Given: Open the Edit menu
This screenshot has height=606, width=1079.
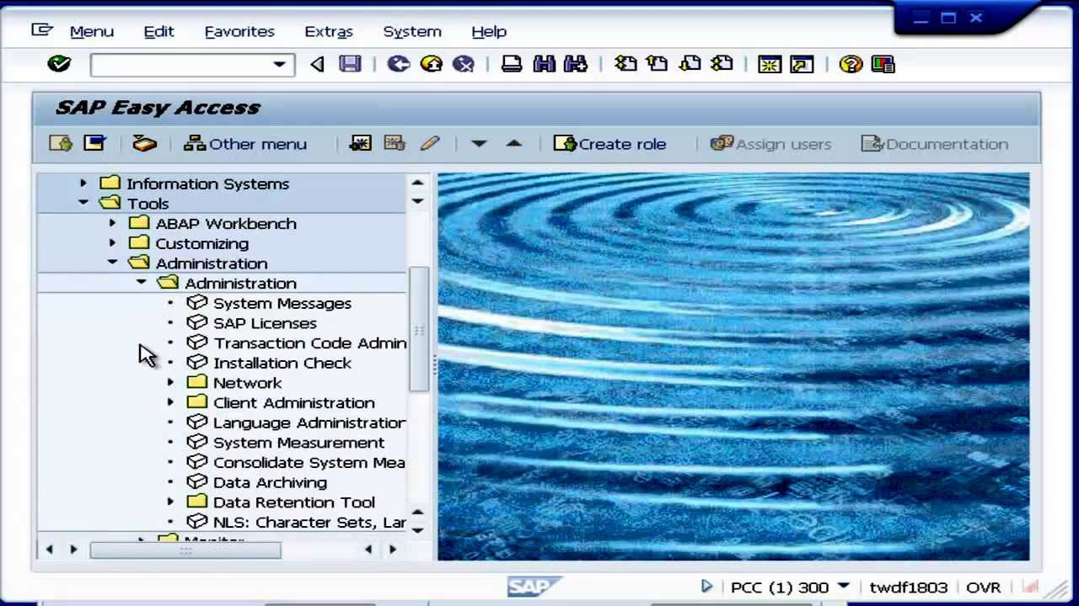Looking at the screenshot, I should 158,31.
